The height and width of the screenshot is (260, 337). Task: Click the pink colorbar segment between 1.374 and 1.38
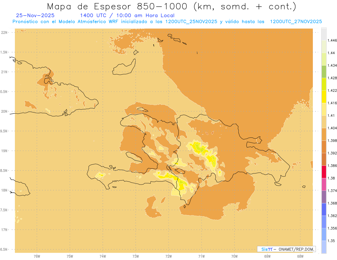324,184
